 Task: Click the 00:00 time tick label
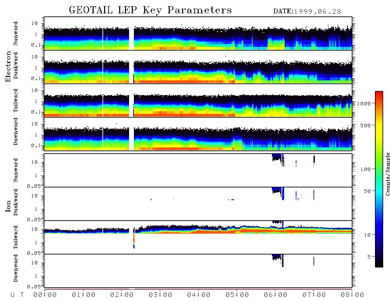pos(45,295)
